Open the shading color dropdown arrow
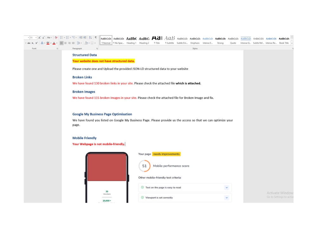The height and width of the screenshot is (238, 317). tap(89, 43)
